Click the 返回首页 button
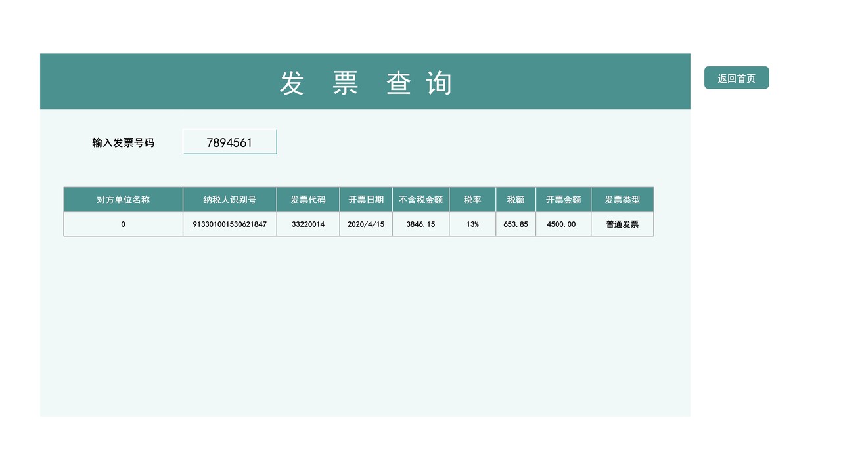This screenshot has height=470, width=841. (x=737, y=77)
